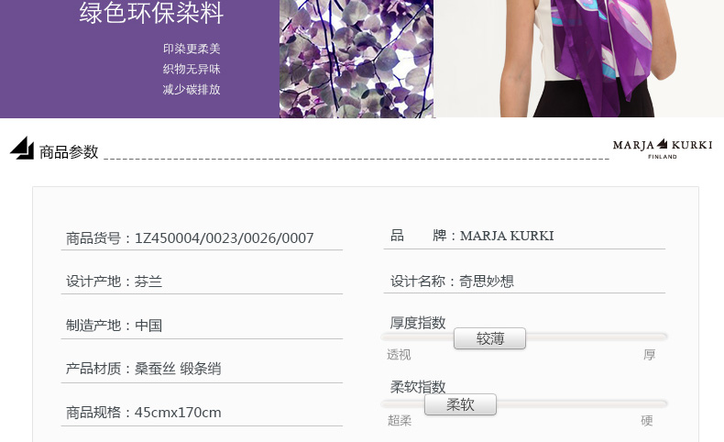The image size is (724, 442).
Task: Click the 绿色环保染料 banner heading
Action: tap(151, 13)
